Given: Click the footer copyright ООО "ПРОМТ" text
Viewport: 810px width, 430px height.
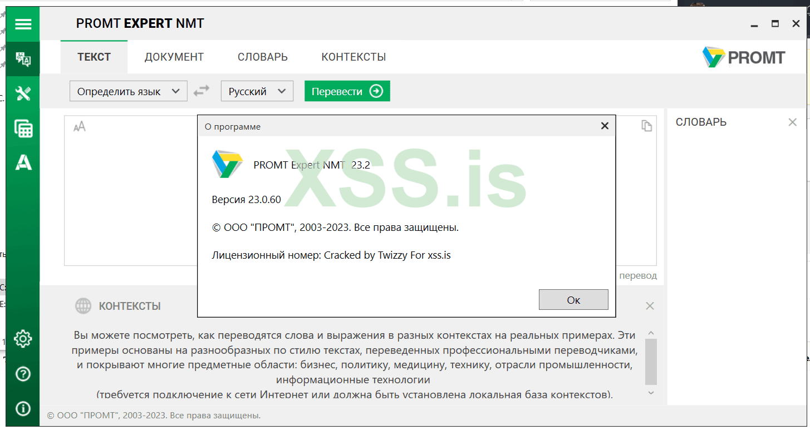Looking at the screenshot, I should pos(154,416).
